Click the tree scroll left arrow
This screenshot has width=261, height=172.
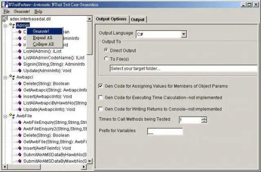point(4,167)
